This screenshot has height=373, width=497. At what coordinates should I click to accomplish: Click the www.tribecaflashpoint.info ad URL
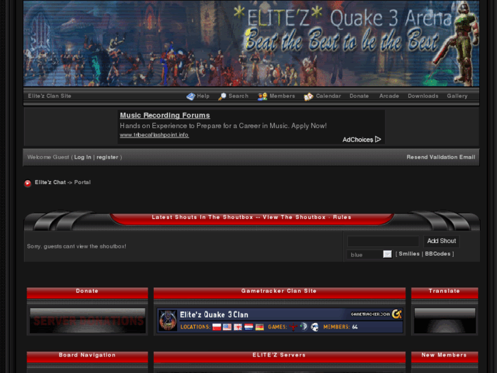coord(155,135)
